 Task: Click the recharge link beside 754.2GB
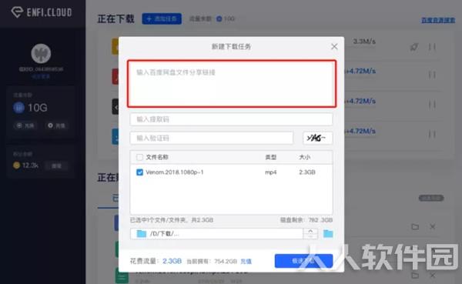[x=246, y=262]
